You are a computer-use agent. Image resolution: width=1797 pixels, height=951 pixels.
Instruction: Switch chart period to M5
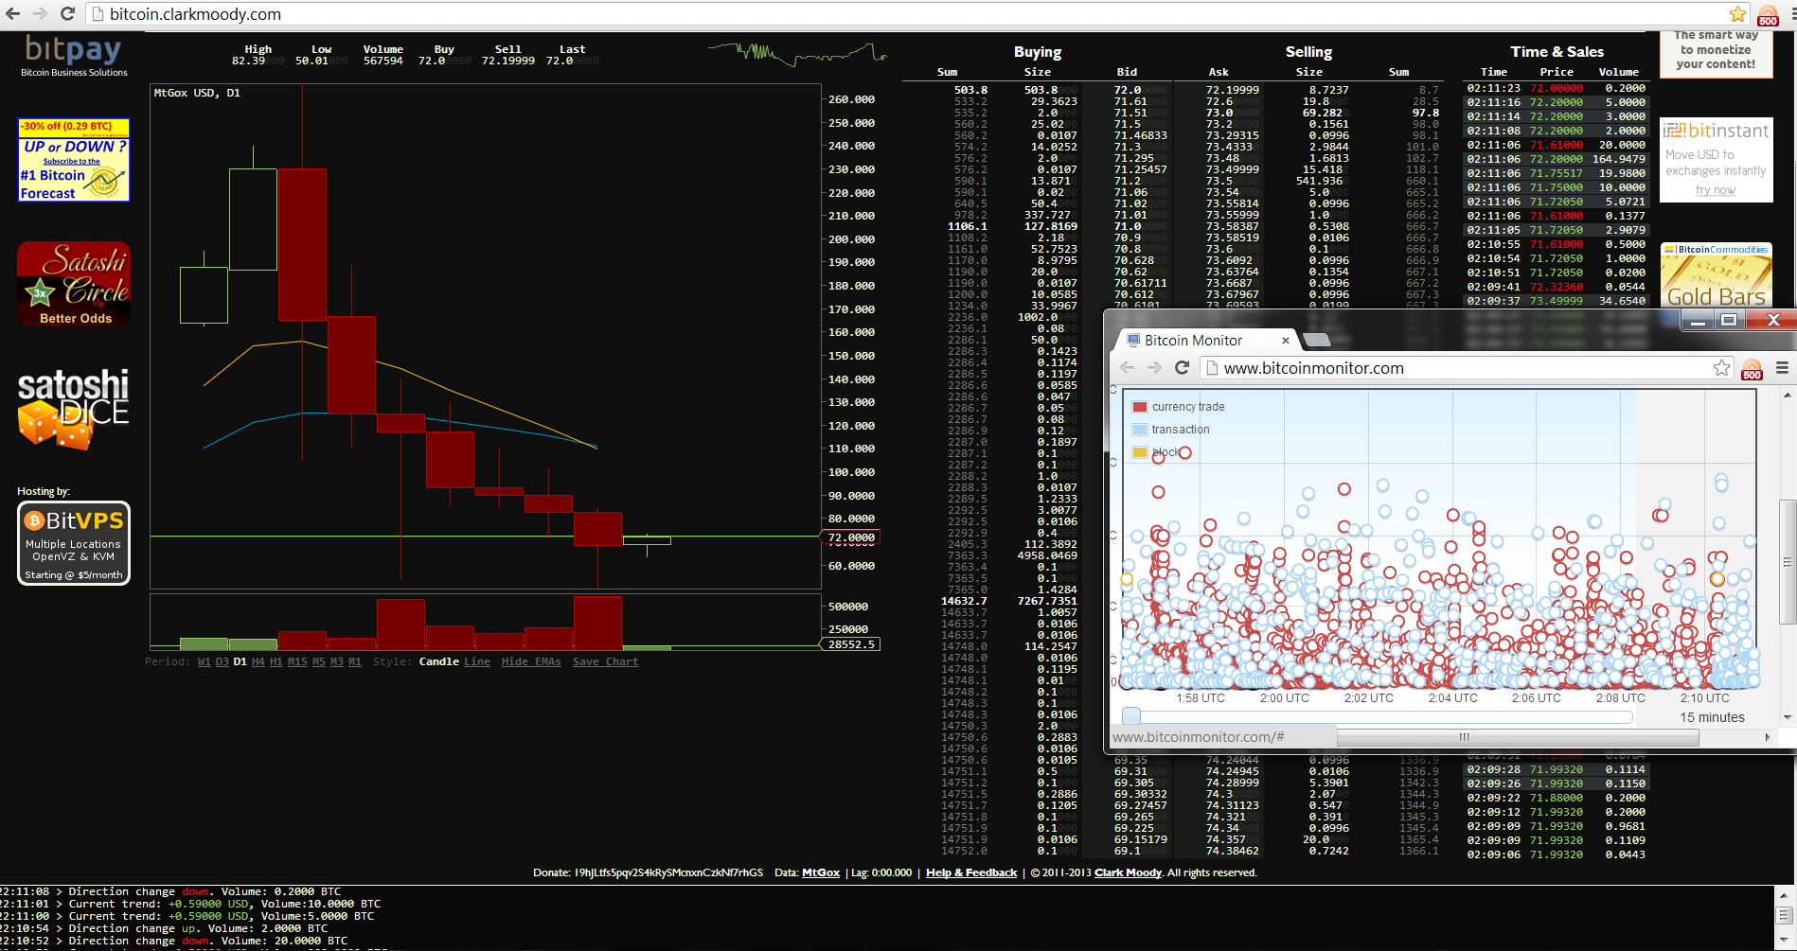click(319, 662)
